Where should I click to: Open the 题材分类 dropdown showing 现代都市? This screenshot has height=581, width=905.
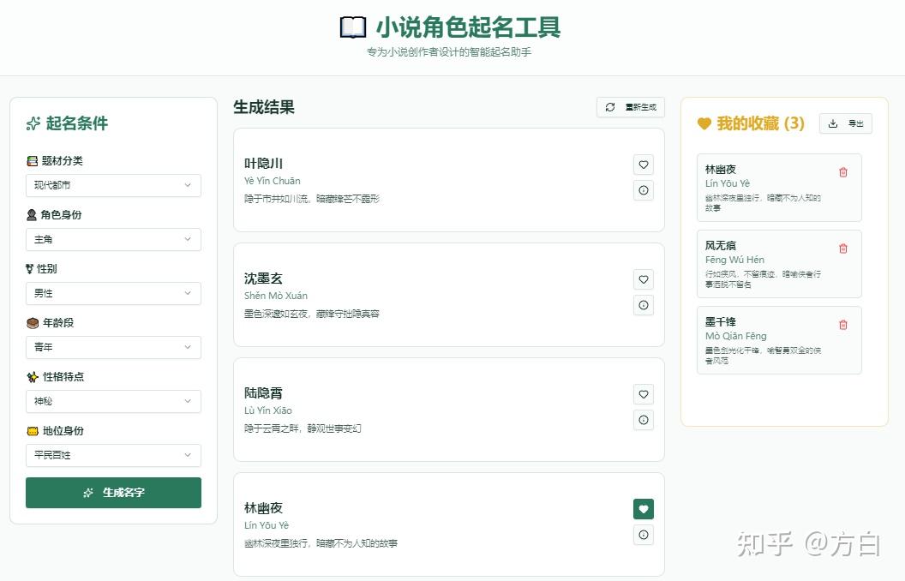click(x=113, y=185)
